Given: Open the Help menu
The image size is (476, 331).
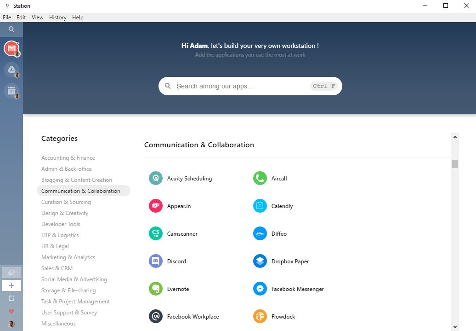Looking at the screenshot, I should tap(78, 17).
